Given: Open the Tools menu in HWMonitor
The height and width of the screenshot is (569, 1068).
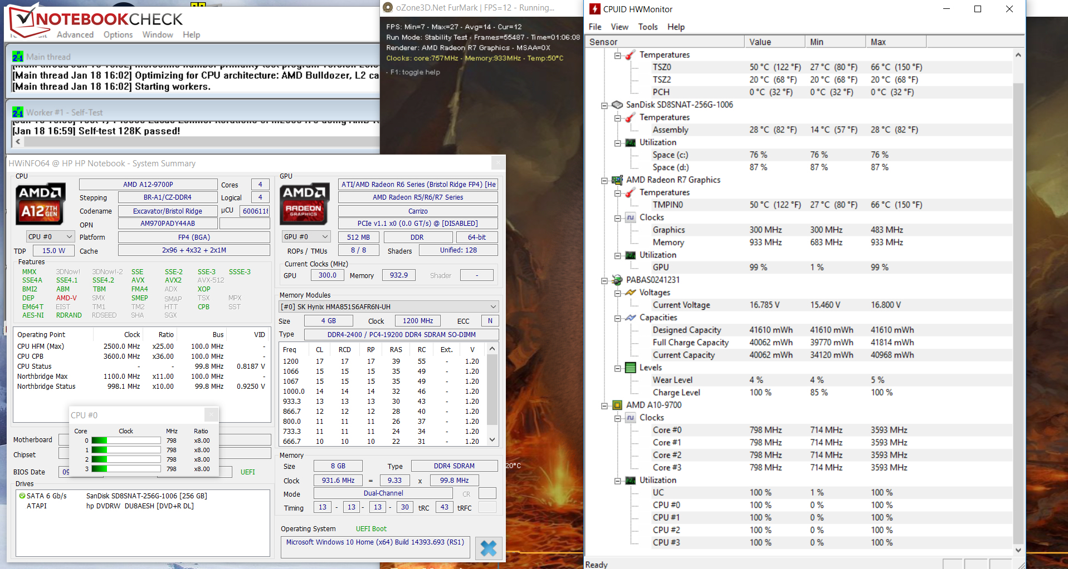Looking at the screenshot, I should tap(648, 27).
